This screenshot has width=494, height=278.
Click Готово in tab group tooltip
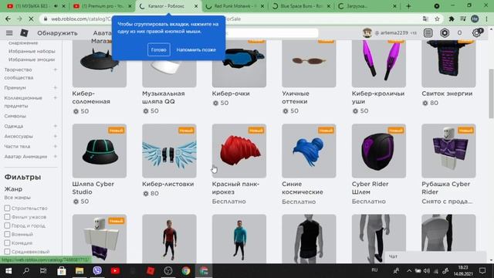pyautogui.click(x=158, y=49)
